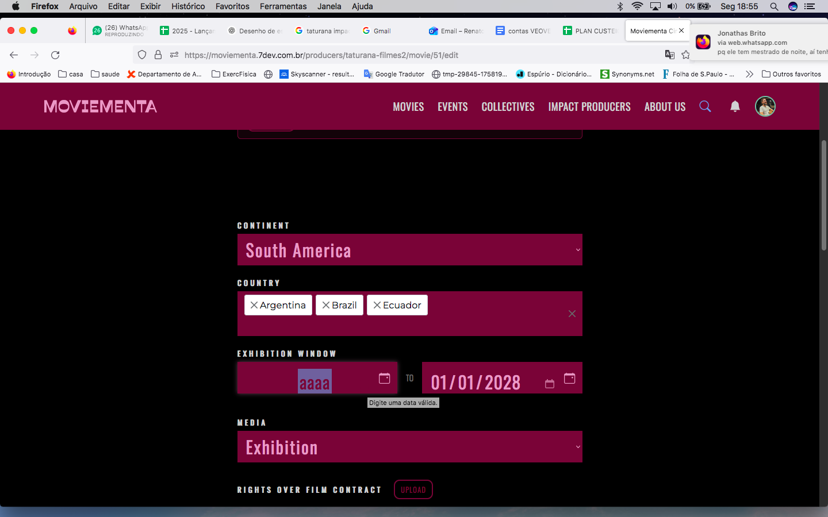
Task: Open calendar picker for end date
Action: [x=569, y=378]
